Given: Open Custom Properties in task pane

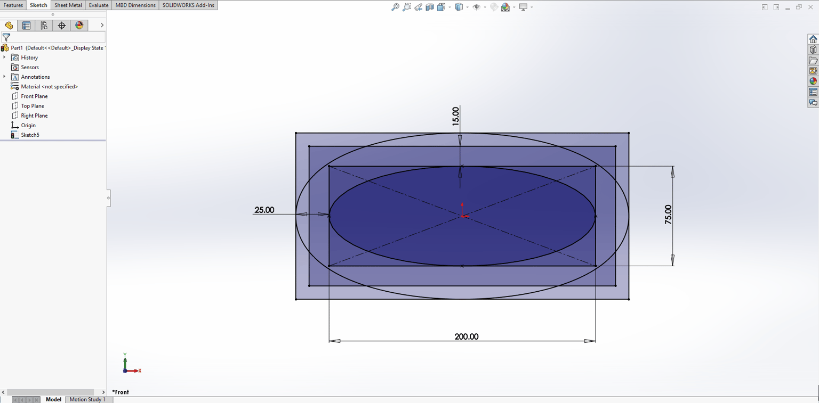Looking at the screenshot, I should (x=813, y=92).
